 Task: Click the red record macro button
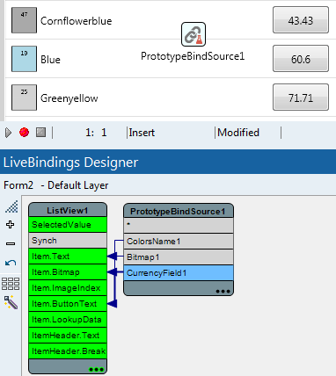coord(24,133)
